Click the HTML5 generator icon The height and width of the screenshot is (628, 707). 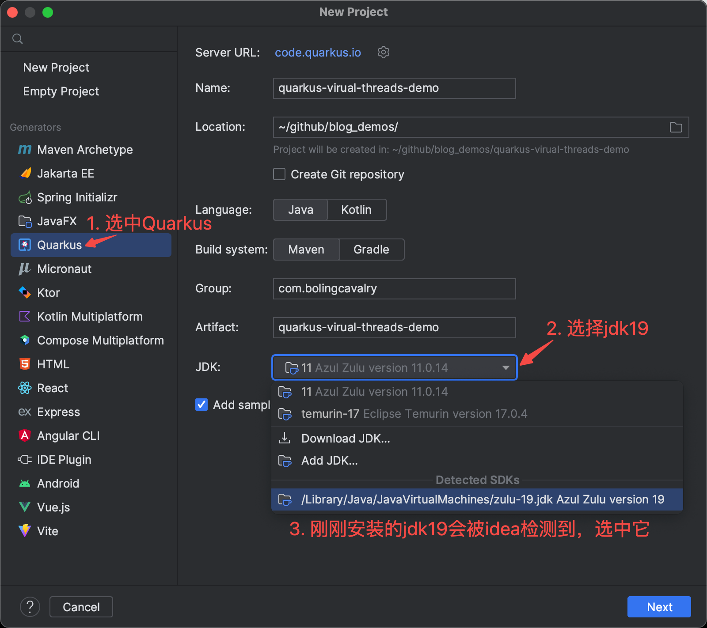pos(25,364)
